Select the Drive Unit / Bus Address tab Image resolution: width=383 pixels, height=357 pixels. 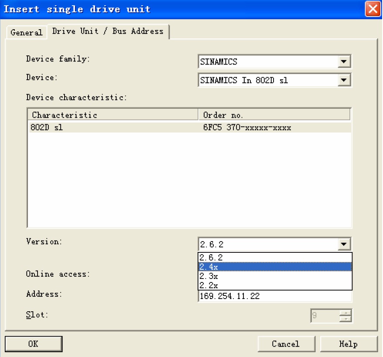[x=108, y=31]
